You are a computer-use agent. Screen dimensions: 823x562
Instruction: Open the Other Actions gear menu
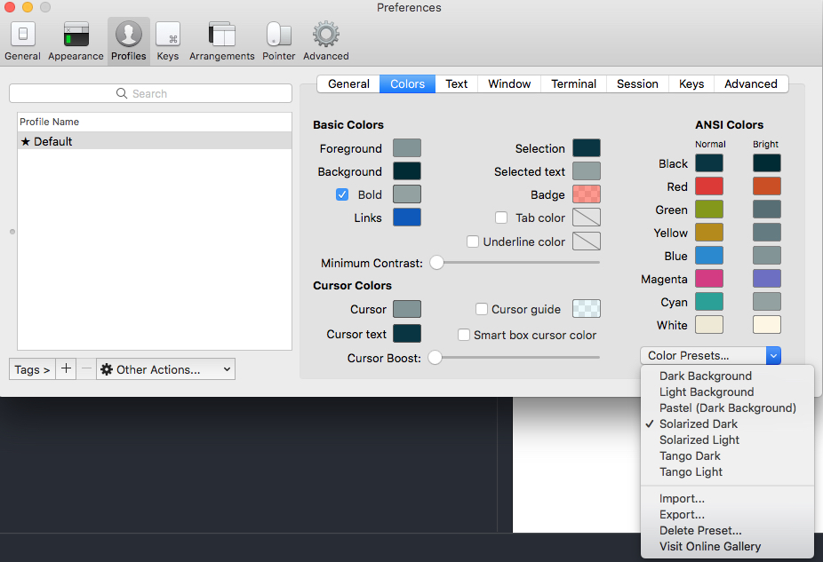tap(165, 368)
